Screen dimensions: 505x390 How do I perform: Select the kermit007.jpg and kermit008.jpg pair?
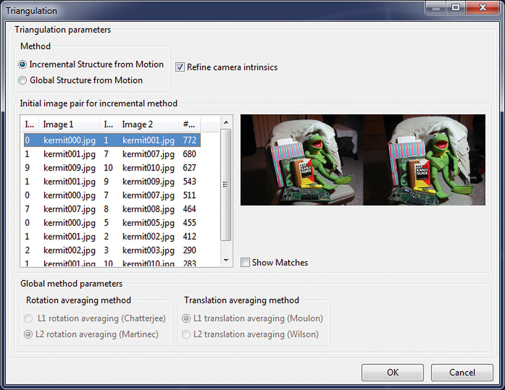point(112,209)
